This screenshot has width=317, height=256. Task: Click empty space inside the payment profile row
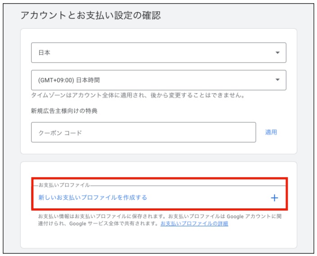(207, 198)
